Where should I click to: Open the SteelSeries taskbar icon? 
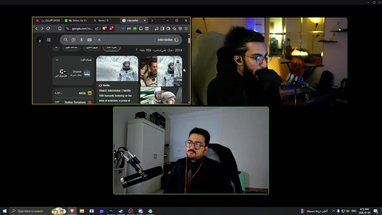(150, 211)
